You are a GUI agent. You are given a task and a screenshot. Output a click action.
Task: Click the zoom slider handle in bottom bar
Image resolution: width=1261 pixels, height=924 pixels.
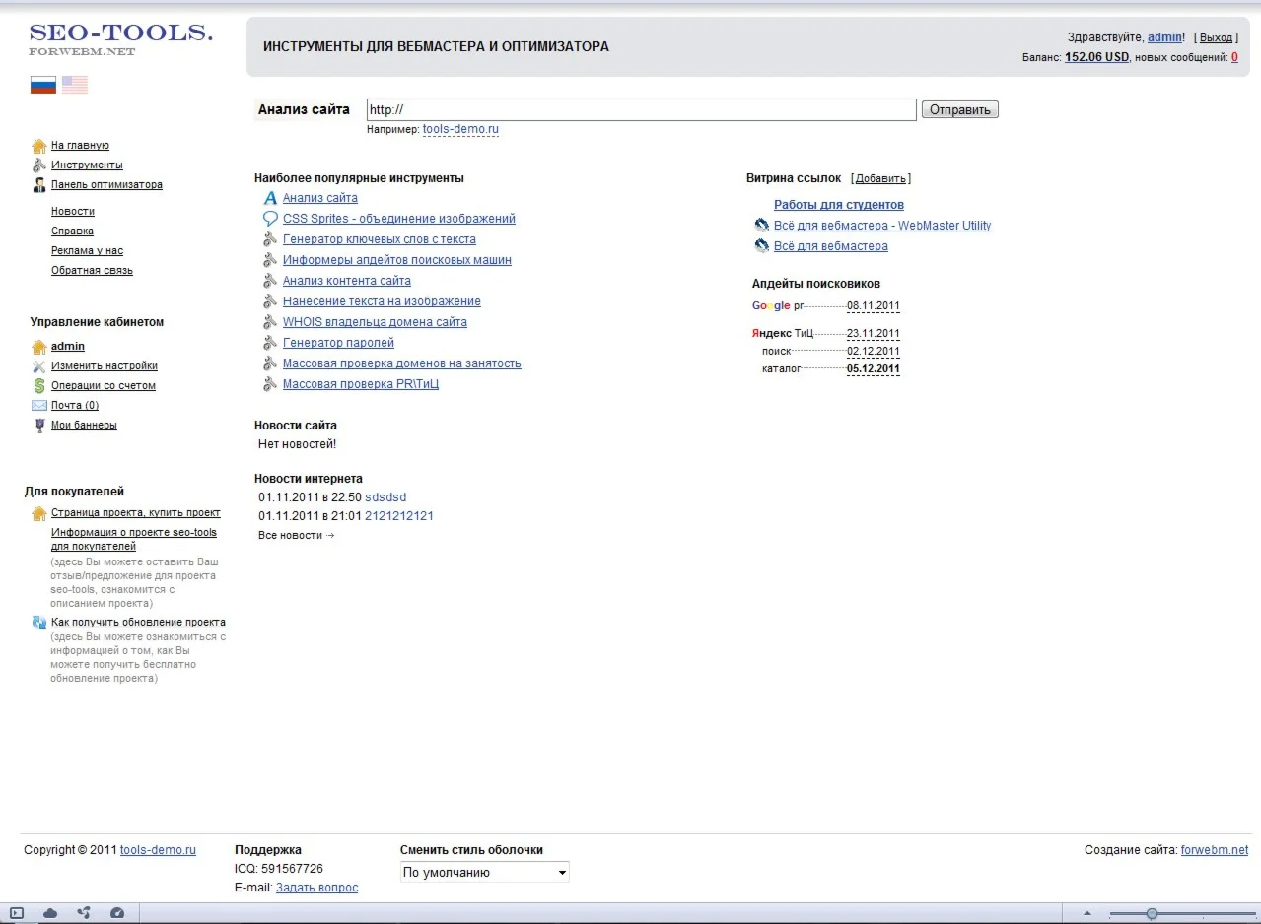pyautogui.click(x=1152, y=913)
